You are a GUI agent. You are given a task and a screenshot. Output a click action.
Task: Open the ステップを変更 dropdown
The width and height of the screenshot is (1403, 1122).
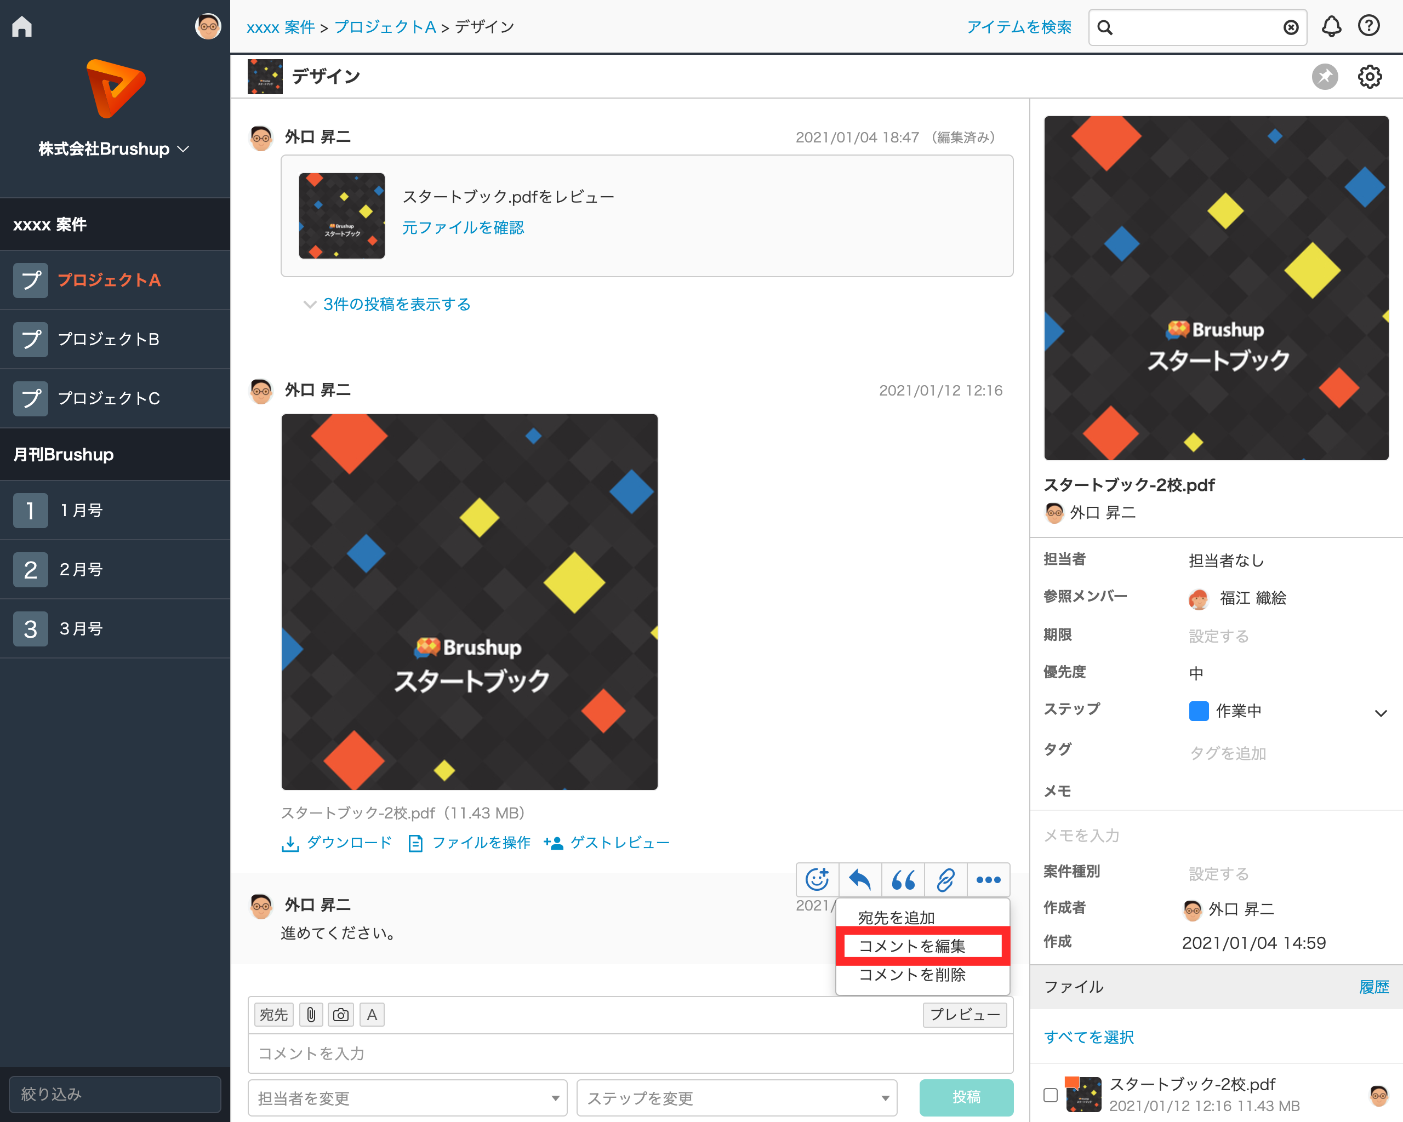coord(737,1098)
